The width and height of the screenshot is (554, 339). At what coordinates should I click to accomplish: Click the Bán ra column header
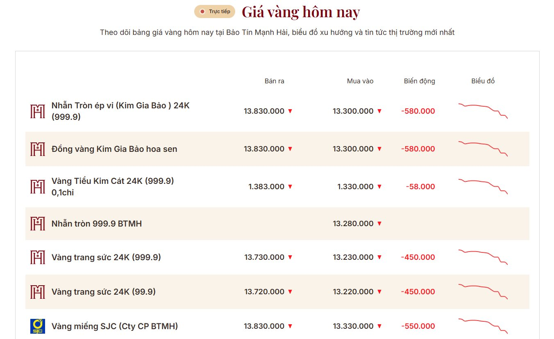(x=275, y=81)
